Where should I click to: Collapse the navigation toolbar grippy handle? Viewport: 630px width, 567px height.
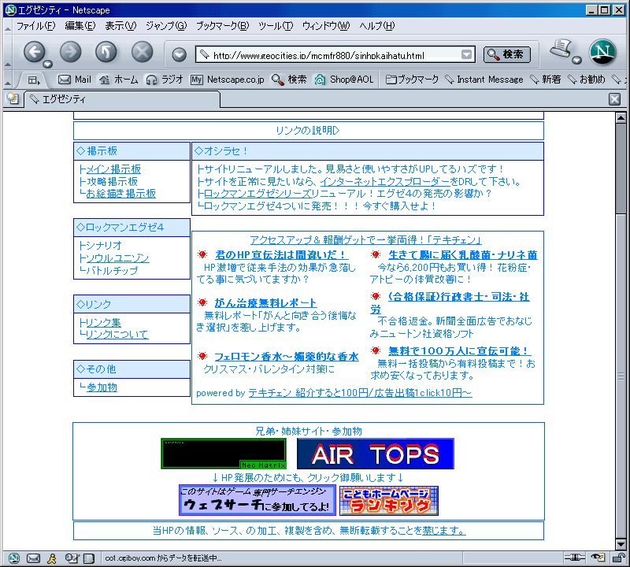pyautogui.click(x=8, y=52)
